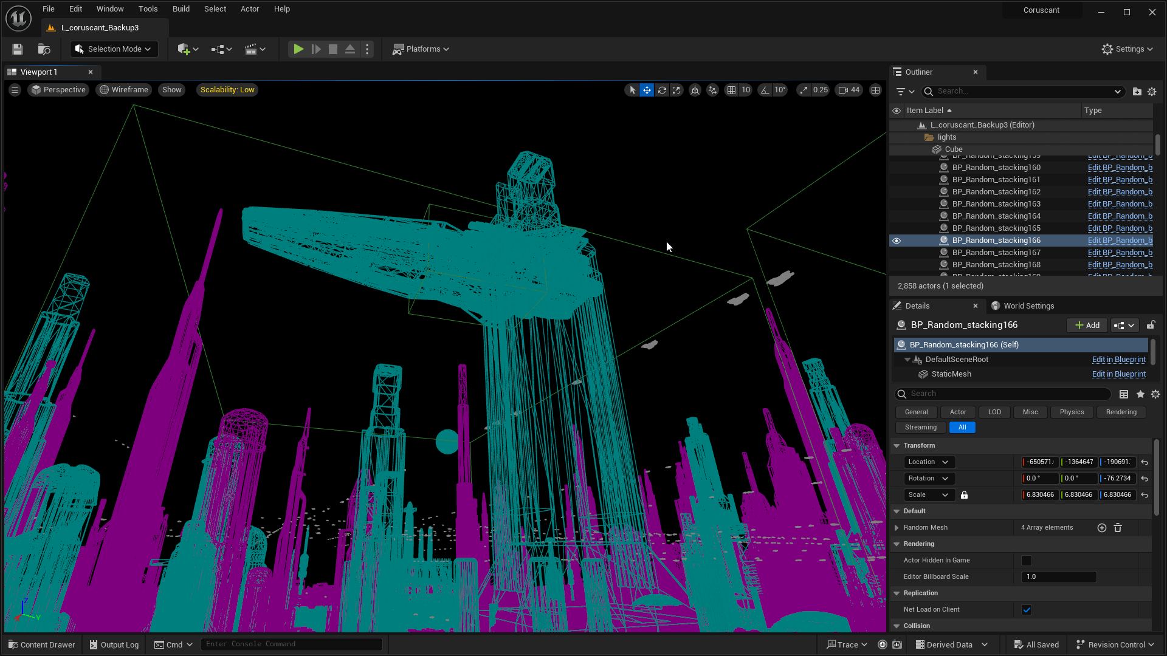1167x656 pixels.
Task: Open the Outliner filter icon
Action: click(x=905, y=92)
